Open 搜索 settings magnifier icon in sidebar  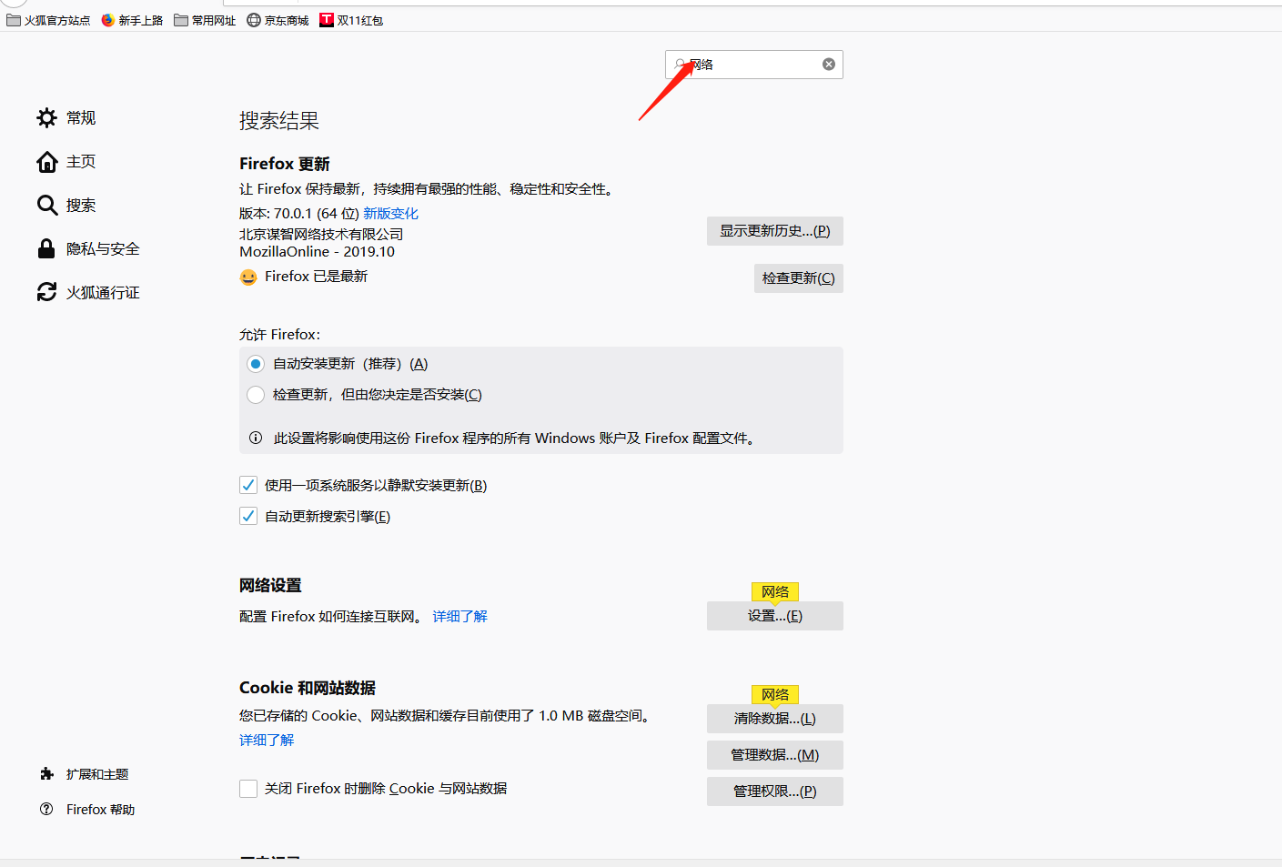pyautogui.click(x=47, y=205)
